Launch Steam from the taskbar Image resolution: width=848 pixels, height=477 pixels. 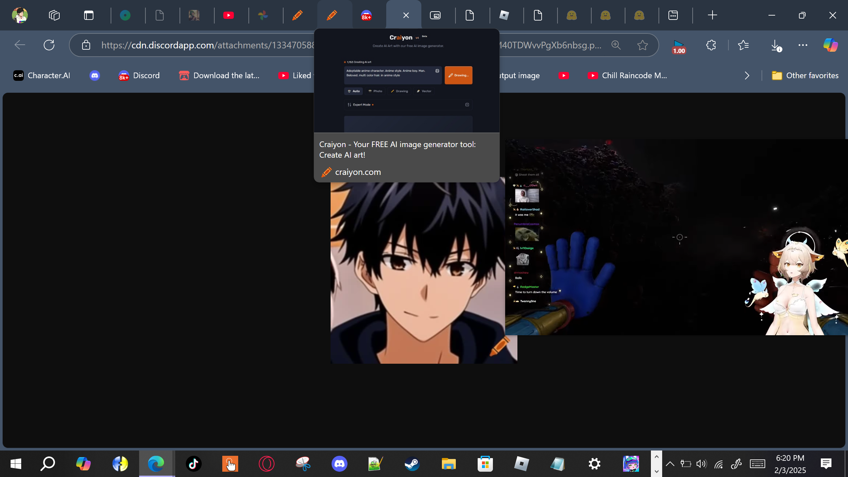412,464
